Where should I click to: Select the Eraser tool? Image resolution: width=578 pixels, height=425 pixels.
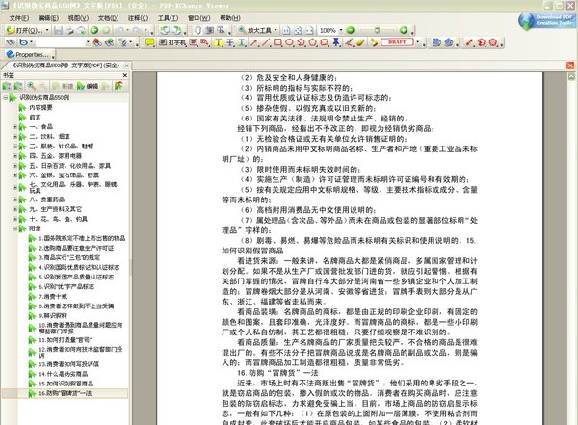tap(360, 42)
